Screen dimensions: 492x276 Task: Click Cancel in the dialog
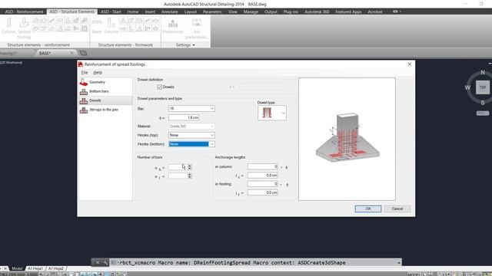(x=397, y=209)
